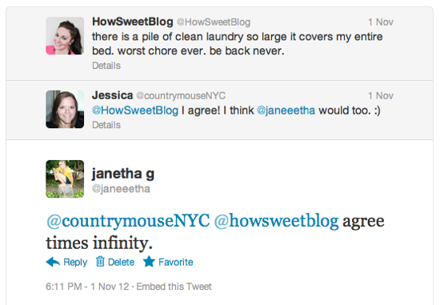
Task: Select the Embed this Tweet link
Action: (x=174, y=287)
